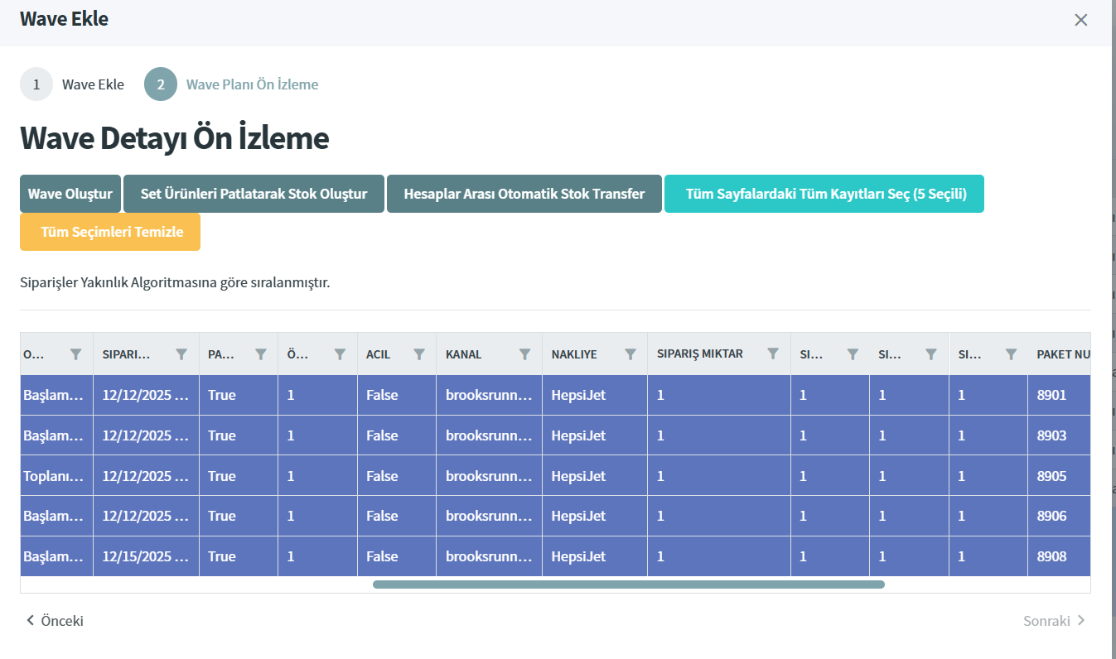Click HepsiJet in the 8901 row
Viewport: 1116px width, 659px height.
point(595,395)
